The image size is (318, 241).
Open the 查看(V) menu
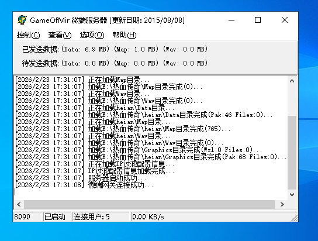coord(60,35)
